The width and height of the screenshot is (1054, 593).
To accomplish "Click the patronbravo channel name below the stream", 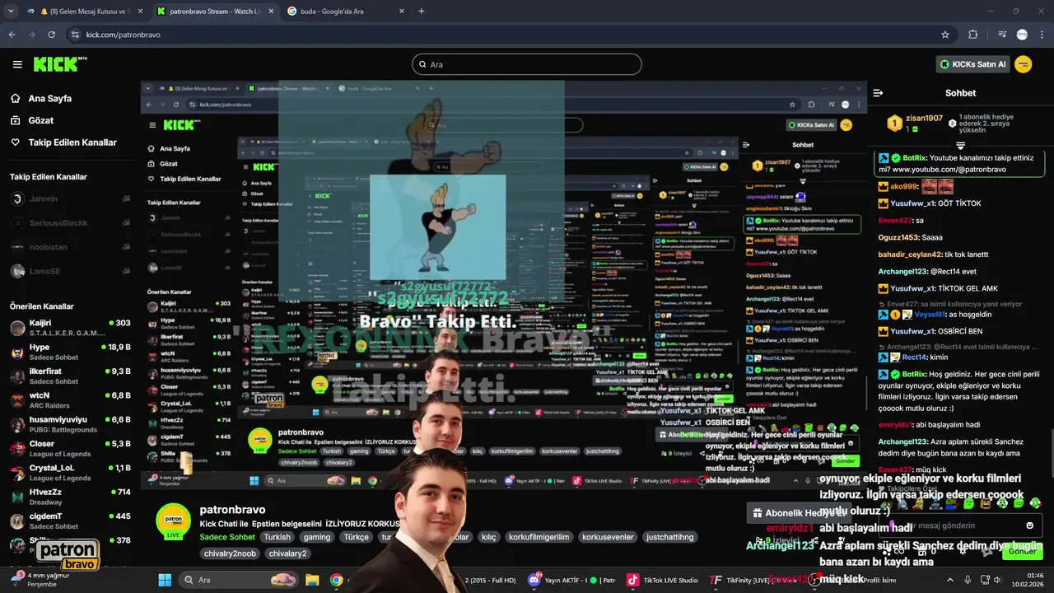I will [232, 510].
